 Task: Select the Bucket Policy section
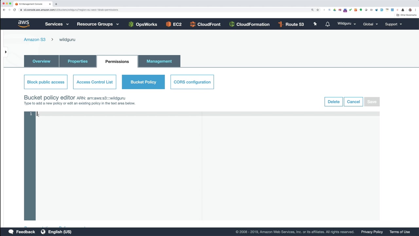tap(143, 82)
